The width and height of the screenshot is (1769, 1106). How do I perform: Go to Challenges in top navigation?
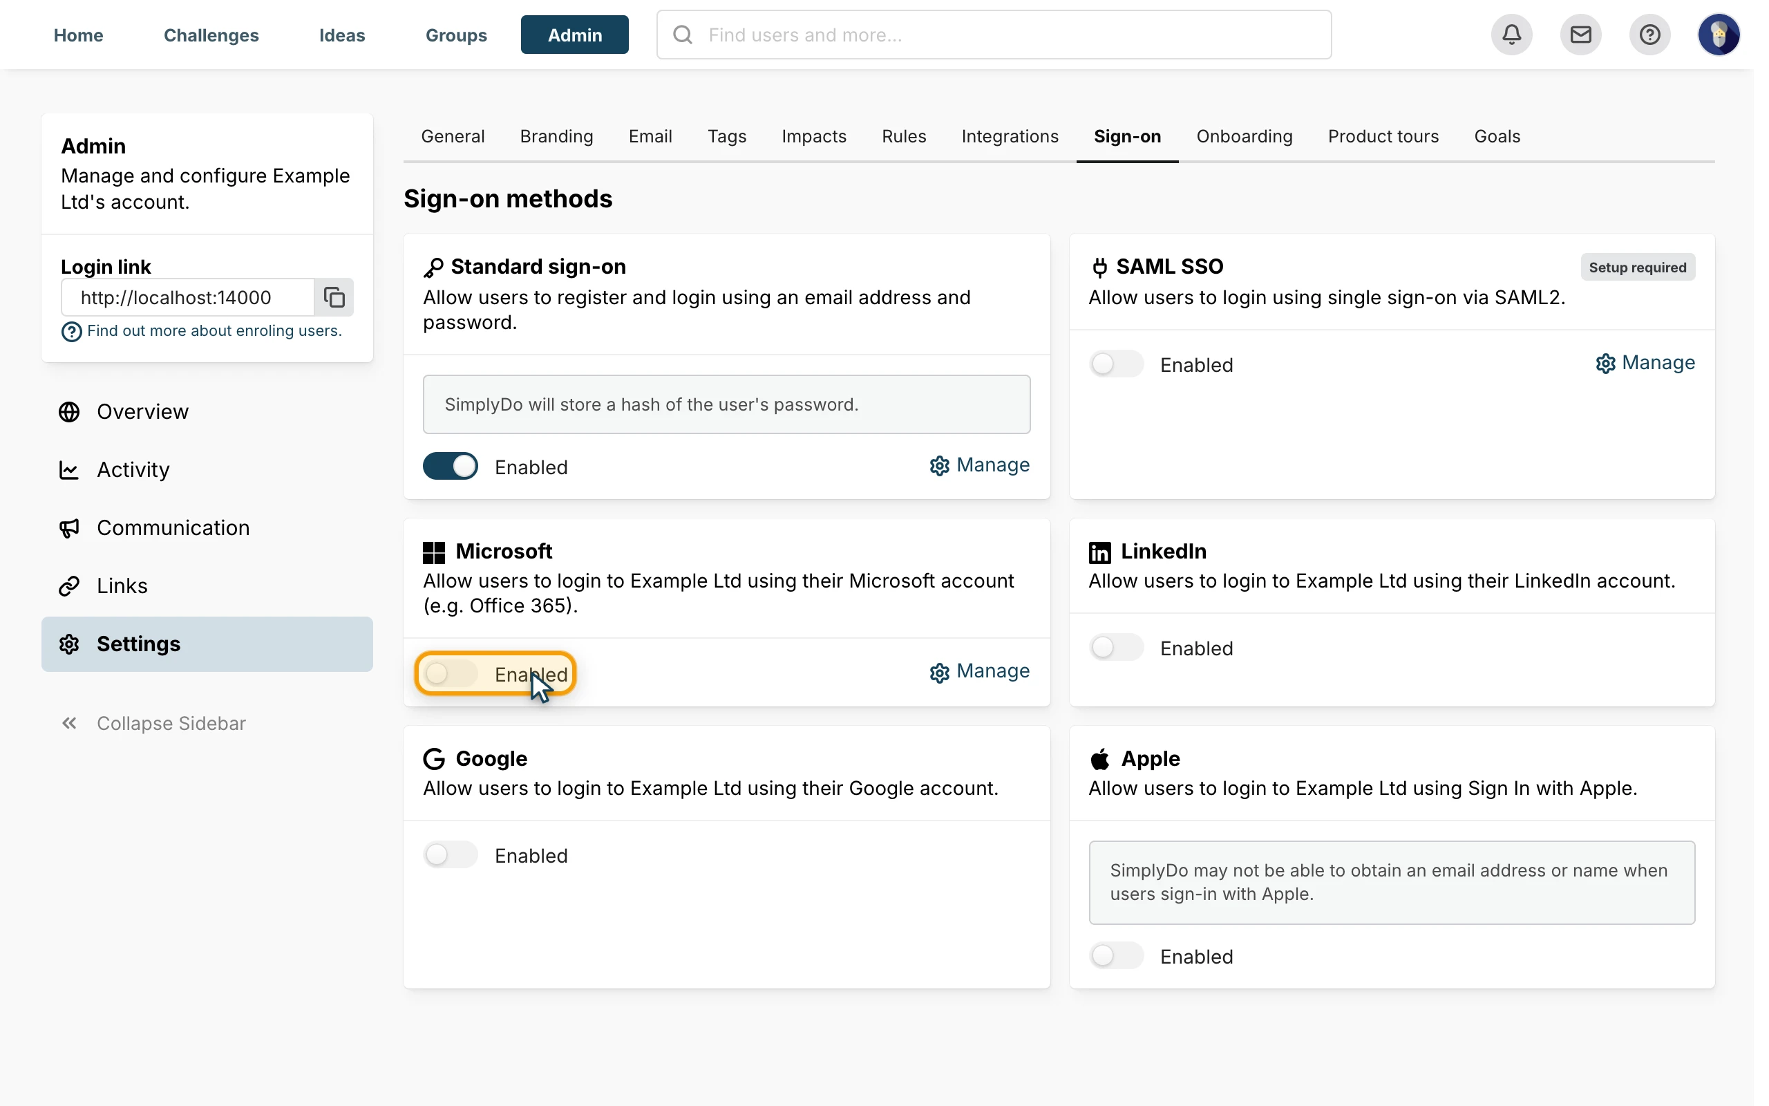tap(211, 35)
